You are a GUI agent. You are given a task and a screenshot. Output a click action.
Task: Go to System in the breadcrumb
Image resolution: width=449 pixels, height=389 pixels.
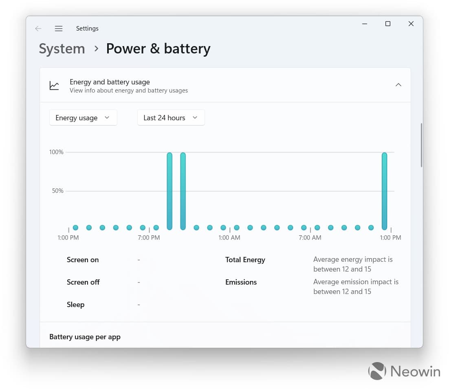pyautogui.click(x=62, y=49)
